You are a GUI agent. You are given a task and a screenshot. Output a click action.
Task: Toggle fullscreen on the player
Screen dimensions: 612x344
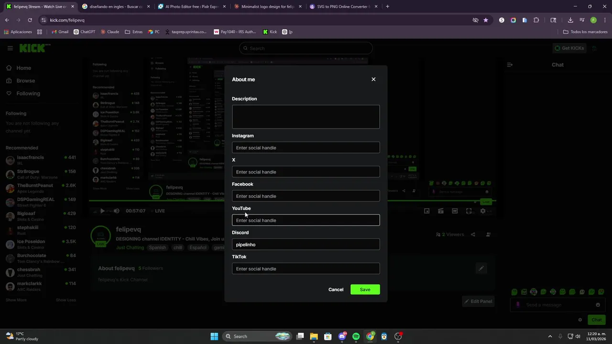pyautogui.click(x=469, y=211)
